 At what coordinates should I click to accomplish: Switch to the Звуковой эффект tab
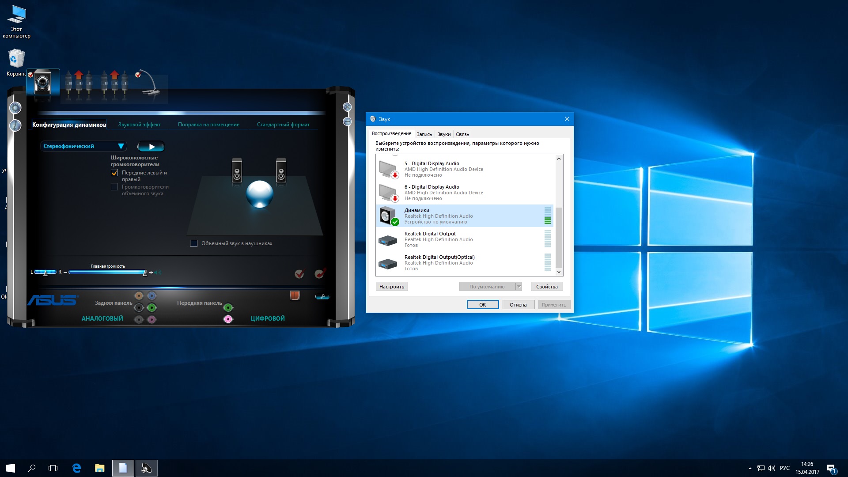[x=139, y=125]
